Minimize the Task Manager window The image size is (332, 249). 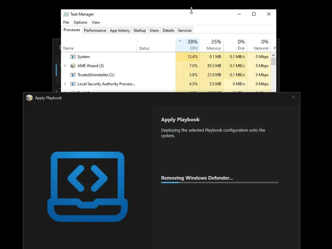(239, 14)
